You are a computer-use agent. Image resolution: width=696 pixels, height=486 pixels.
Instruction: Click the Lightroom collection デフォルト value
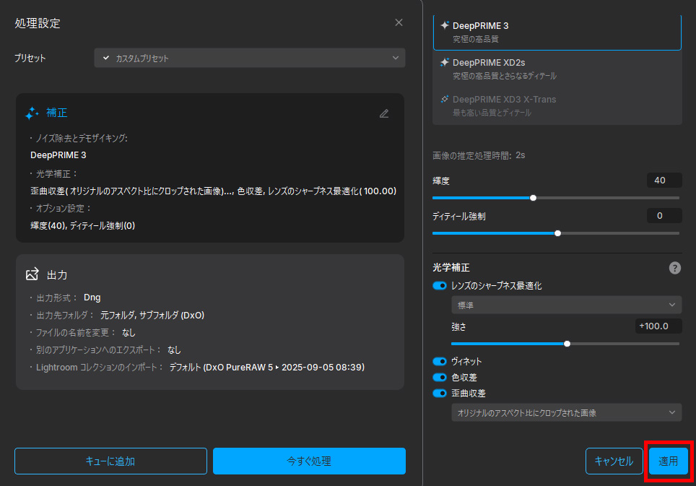(266, 368)
